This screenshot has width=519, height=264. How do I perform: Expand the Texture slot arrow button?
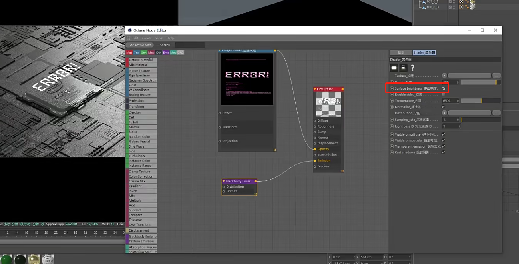click(445, 76)
